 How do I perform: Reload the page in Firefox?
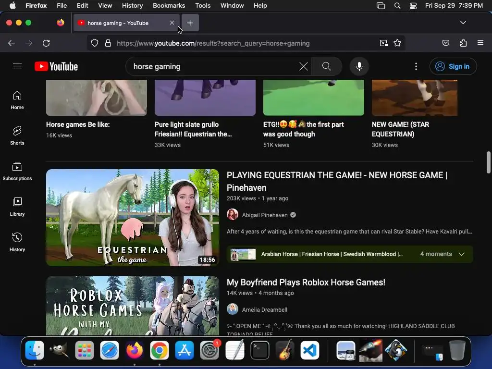point(46,43)
